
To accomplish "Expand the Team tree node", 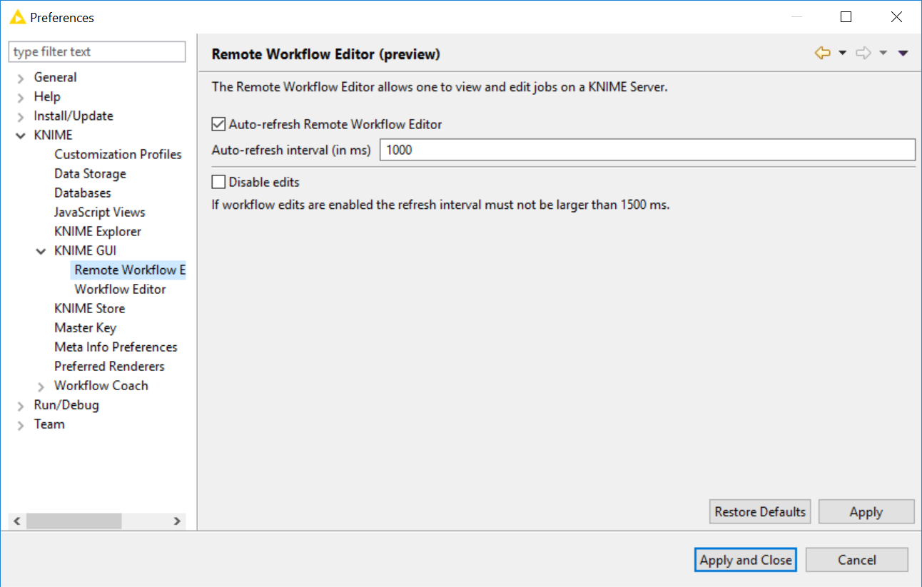I will (21, 425).
